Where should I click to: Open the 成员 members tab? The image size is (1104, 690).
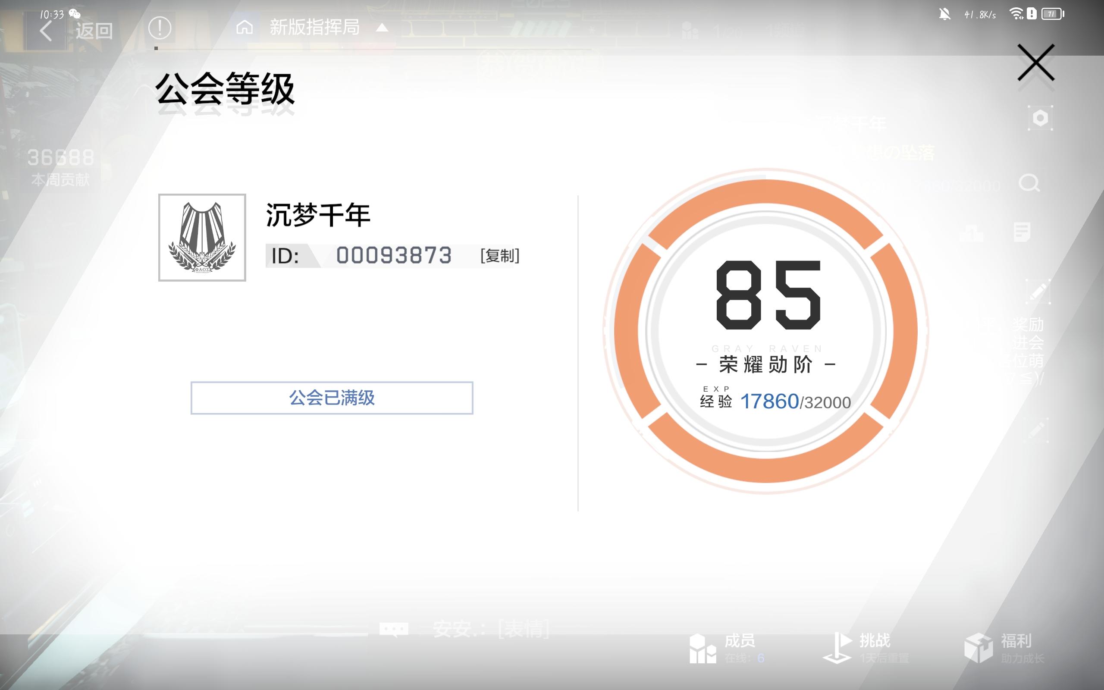pyautogui.click(x=726, y=648)
